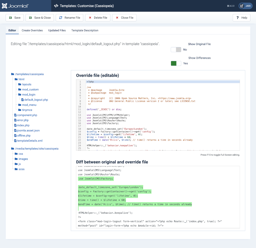256x248 pixels.
Task: Click the question mark icon on Help button
Action: (x=238, y=18)
